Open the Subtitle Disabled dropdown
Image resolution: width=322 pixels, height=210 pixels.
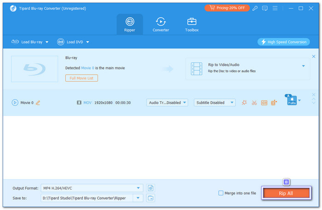click(x=215, y=103)
